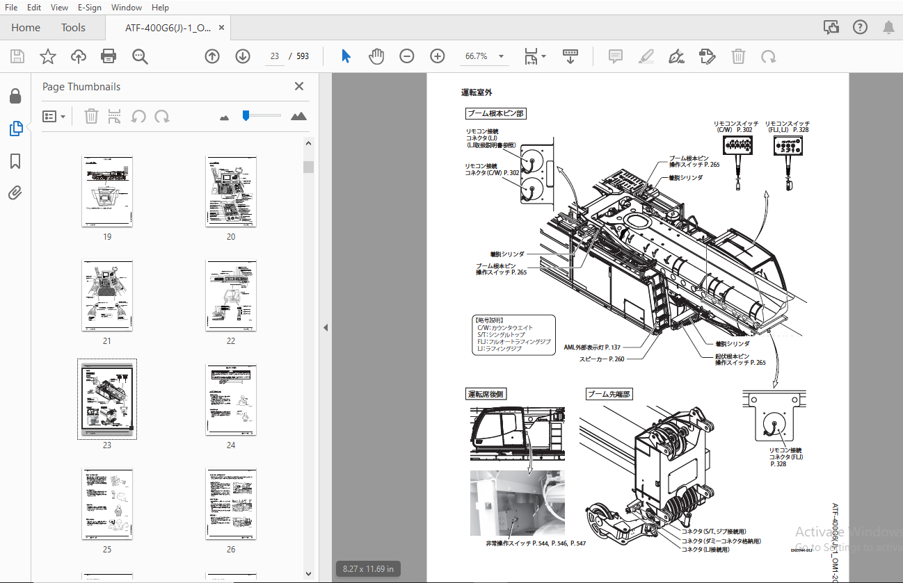Select the page 21 thumbnail
This screenshot has width=903, height=583.
point(107,295)
